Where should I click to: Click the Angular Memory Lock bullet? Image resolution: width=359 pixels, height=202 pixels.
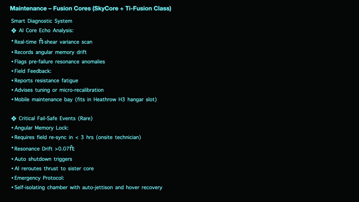coord(41,128)
